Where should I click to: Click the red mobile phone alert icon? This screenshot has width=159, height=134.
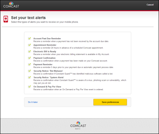point(6,19)
